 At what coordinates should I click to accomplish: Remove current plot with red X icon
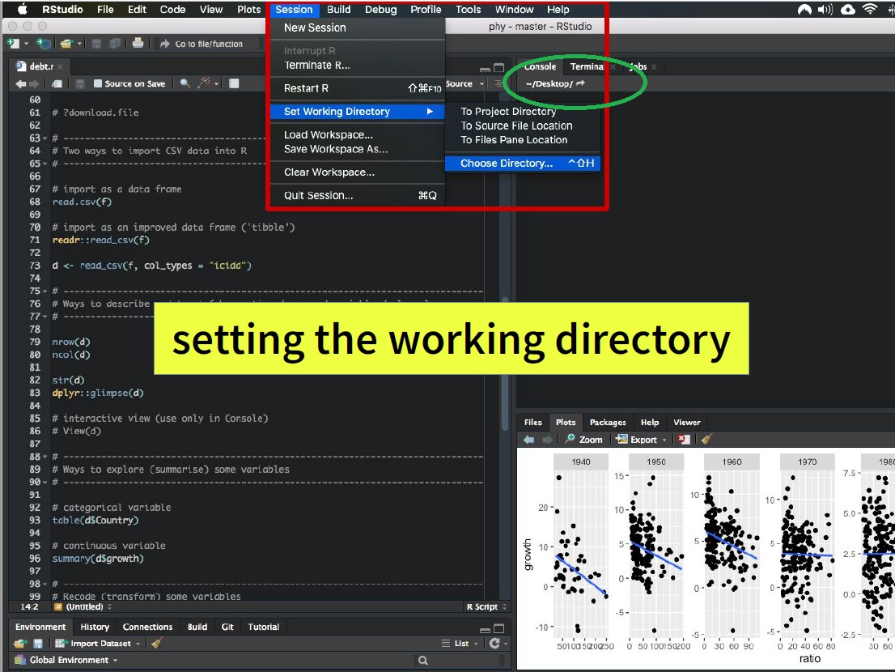coord(685,440)
